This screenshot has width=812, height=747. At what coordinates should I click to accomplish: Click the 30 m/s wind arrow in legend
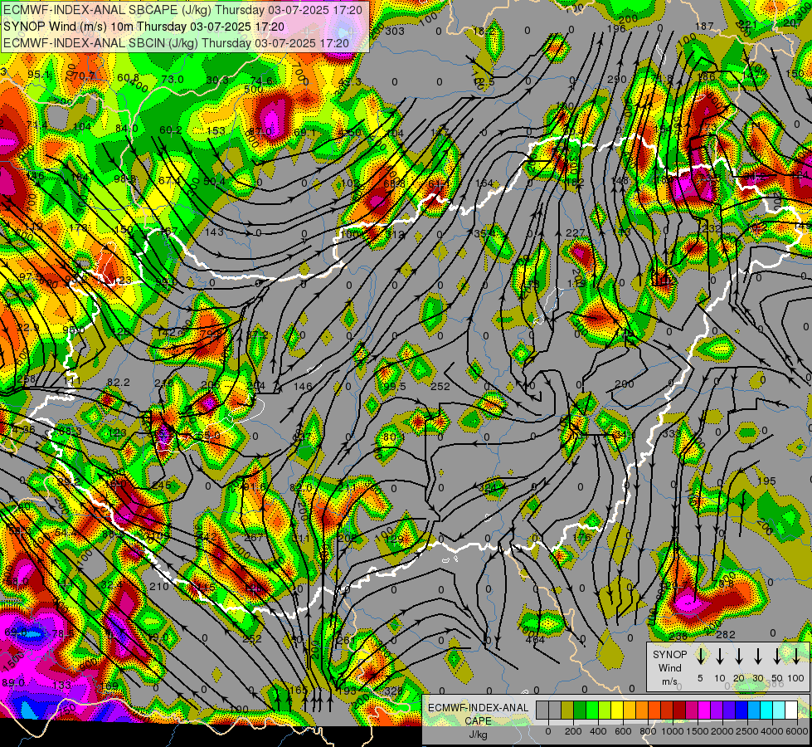click(x=757, y=657)
